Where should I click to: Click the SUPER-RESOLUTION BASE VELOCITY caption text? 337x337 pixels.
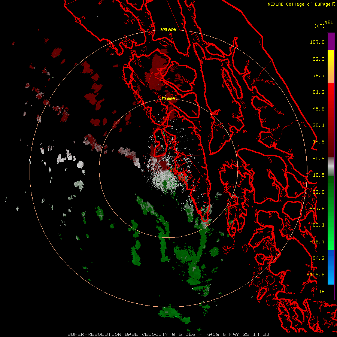(x=118, y=334)
